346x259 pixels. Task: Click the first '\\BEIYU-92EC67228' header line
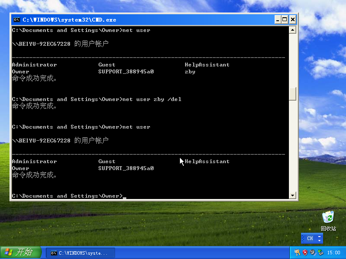point(60,44)
